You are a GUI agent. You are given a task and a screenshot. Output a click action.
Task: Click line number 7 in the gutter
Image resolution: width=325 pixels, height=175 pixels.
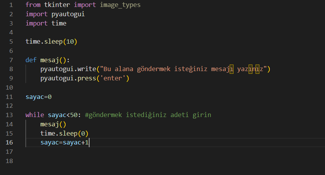click(11, 60)
